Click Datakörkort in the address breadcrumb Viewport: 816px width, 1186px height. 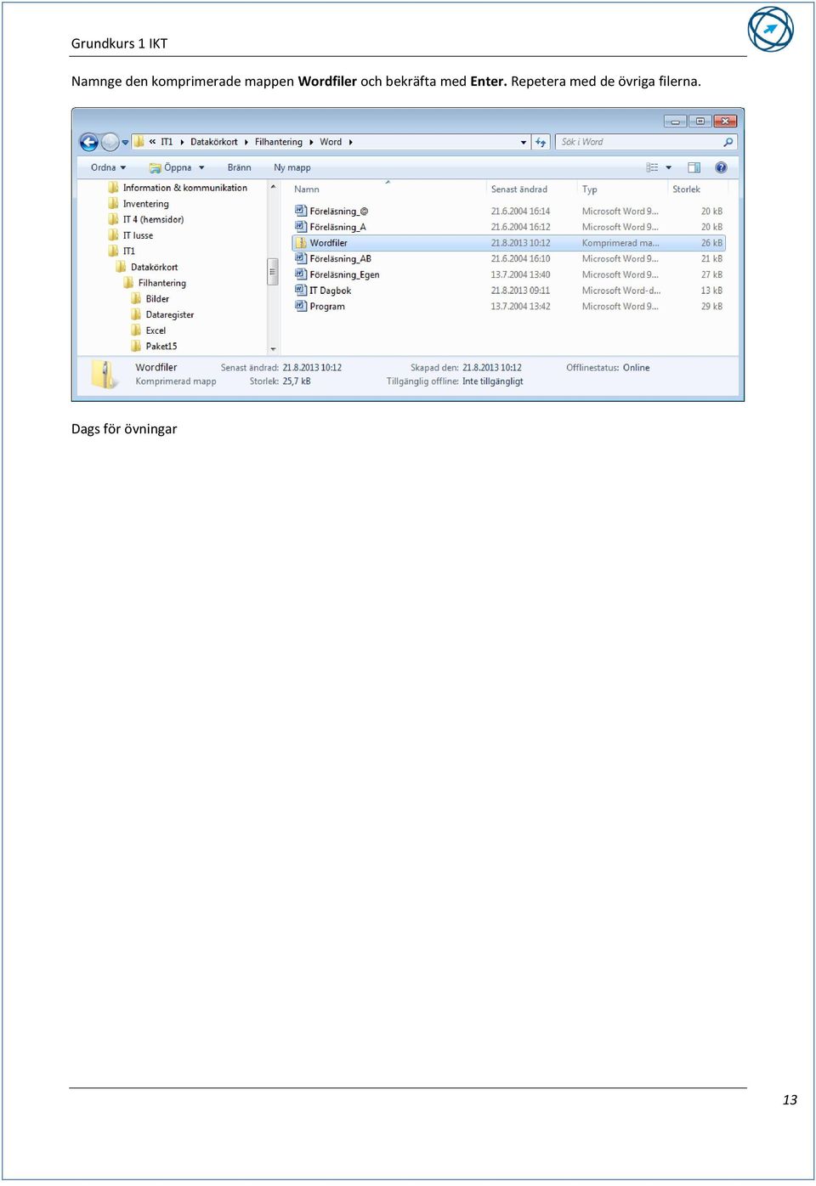(x=214, y=142)
